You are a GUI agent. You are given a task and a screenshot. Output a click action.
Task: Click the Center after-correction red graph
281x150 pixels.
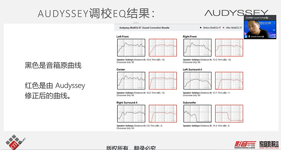(x=163, y=81)
